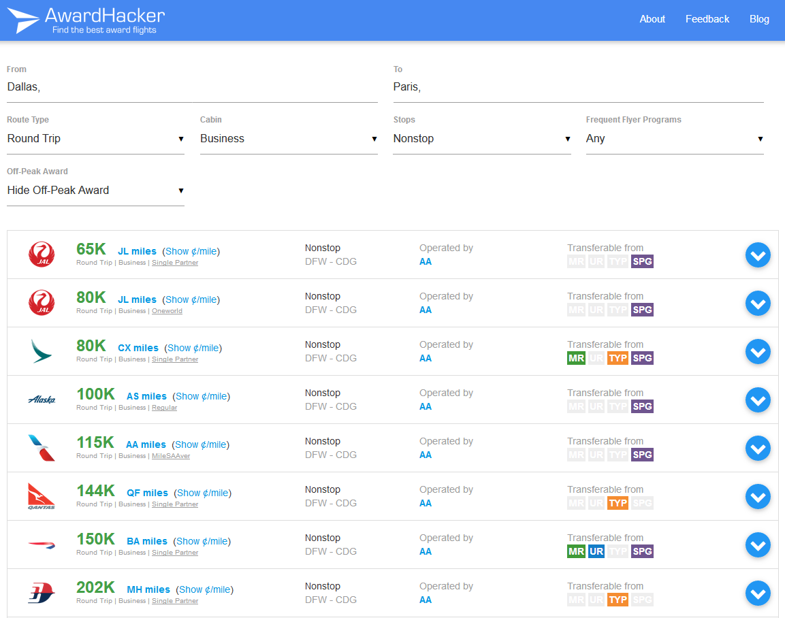Click the JAL logo in the 65K row
785x618 pixels.
[42, 254]
